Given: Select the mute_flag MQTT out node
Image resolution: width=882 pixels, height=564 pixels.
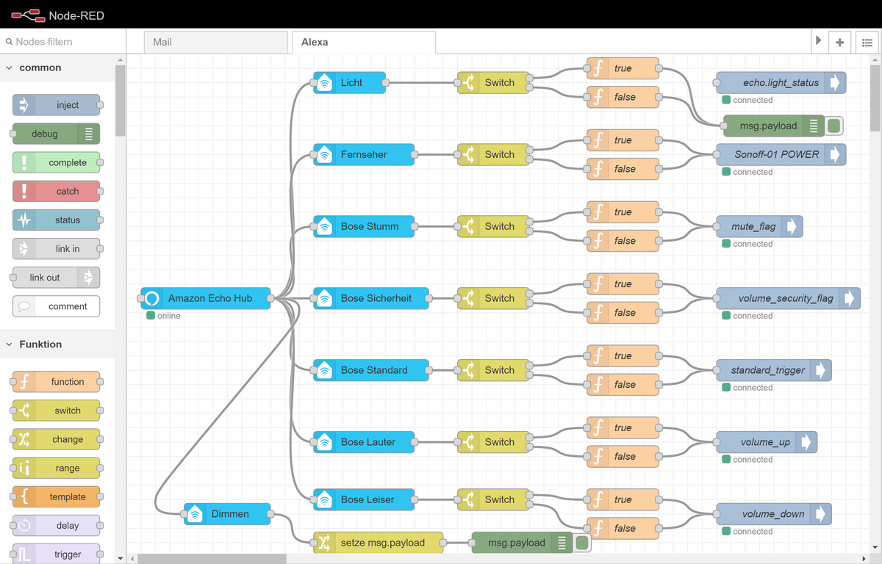Looking at the screenshot, I should [x=759, y=226].
